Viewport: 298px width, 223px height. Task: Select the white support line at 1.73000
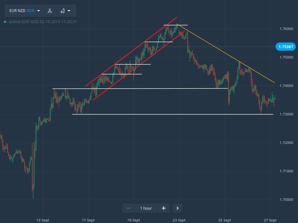[x=173, y=115]
